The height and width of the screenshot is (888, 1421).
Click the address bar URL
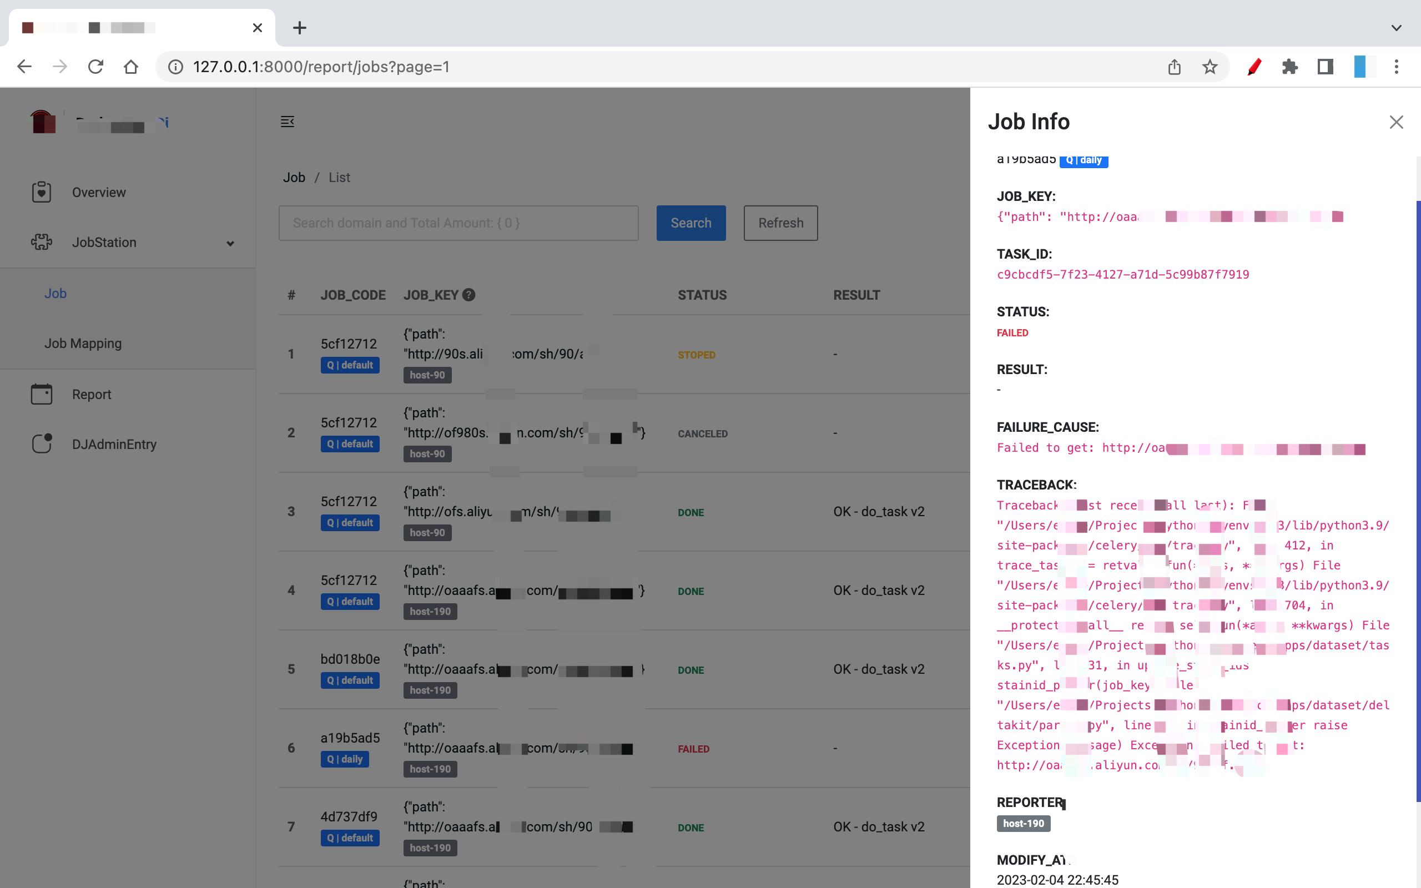click(x=321, y=67)
